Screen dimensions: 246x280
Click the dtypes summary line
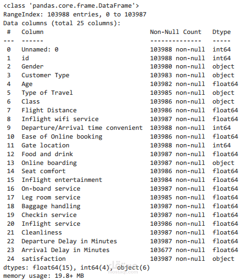(x=76, y=267)
